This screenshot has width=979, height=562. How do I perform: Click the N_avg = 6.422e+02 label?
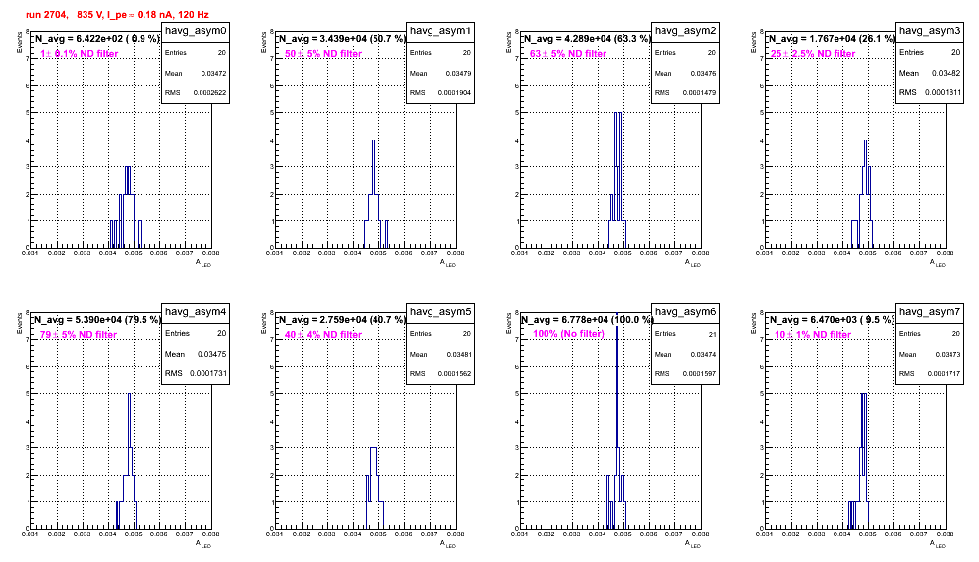click(x=97, y=39)
